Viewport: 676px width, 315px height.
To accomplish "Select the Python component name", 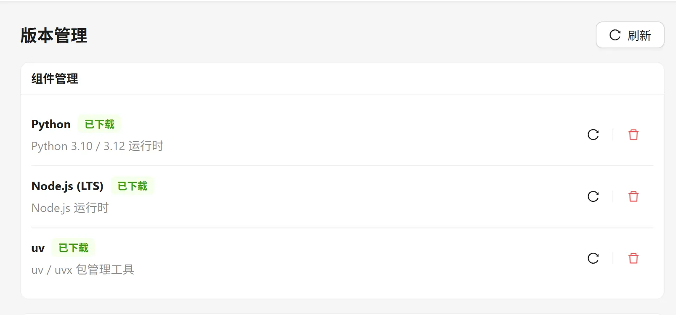I will tap(51, 124).
